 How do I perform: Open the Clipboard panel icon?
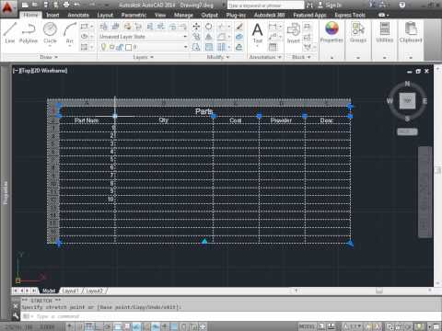click(411, 32)
